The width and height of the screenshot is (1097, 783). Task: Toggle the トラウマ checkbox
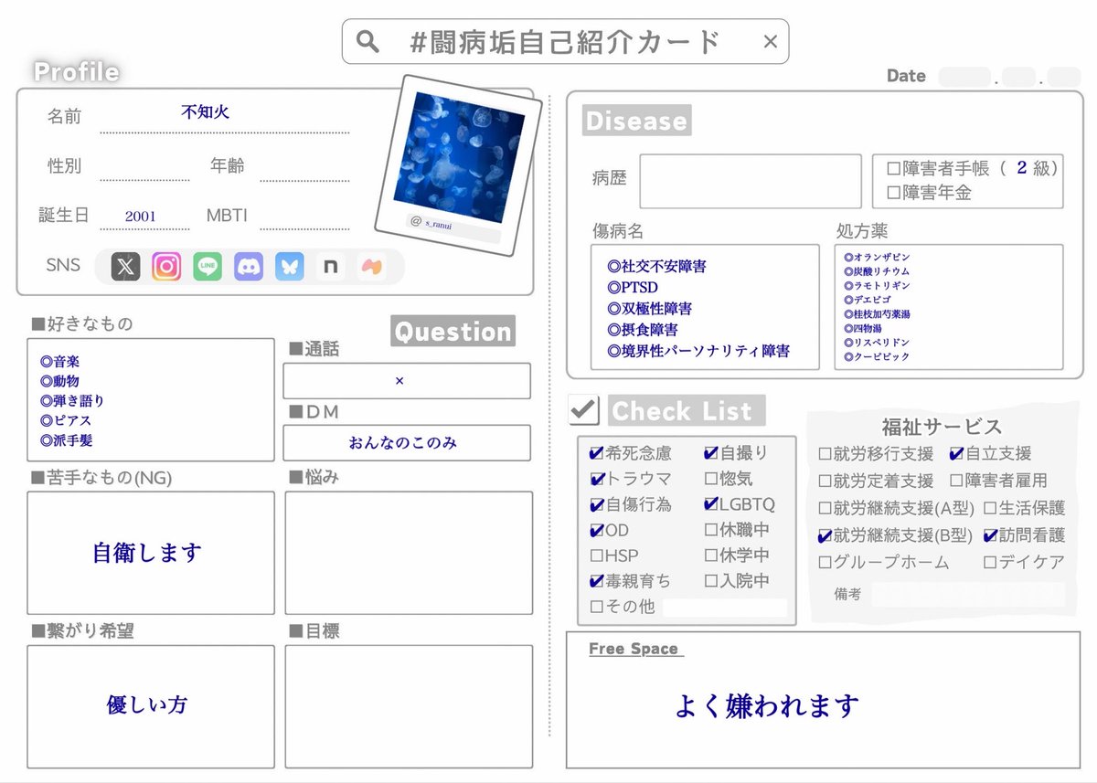click(597, 478)
